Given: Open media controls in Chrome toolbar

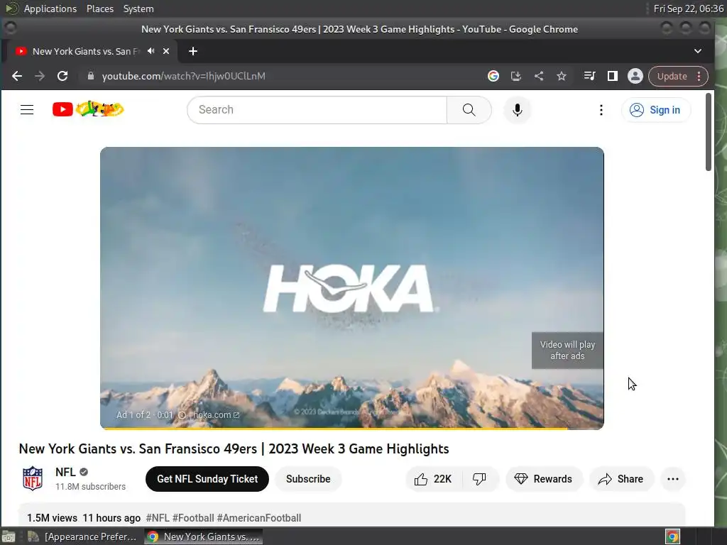Looking at the screenshot, I should click(589, 76).
